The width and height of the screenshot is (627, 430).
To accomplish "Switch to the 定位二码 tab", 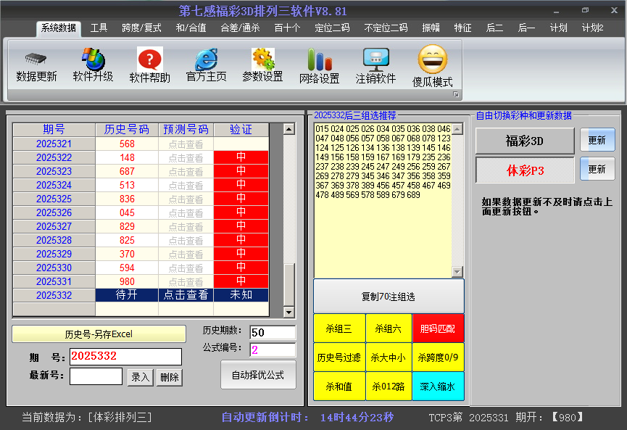I will click(x=332, y=28).
